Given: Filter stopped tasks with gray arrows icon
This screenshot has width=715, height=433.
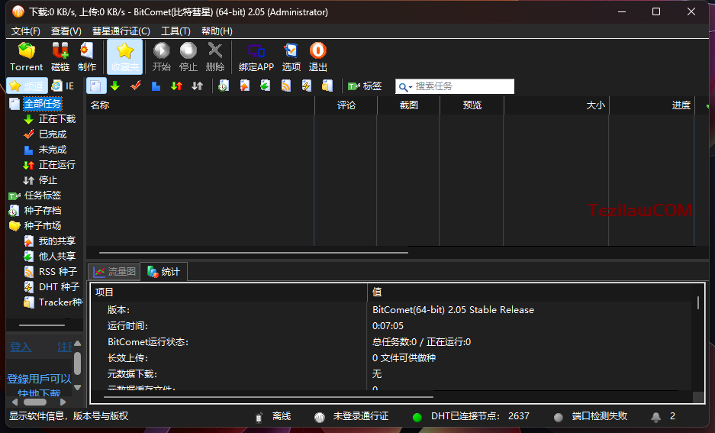Looking at the screenshot, I should point(197,86).
